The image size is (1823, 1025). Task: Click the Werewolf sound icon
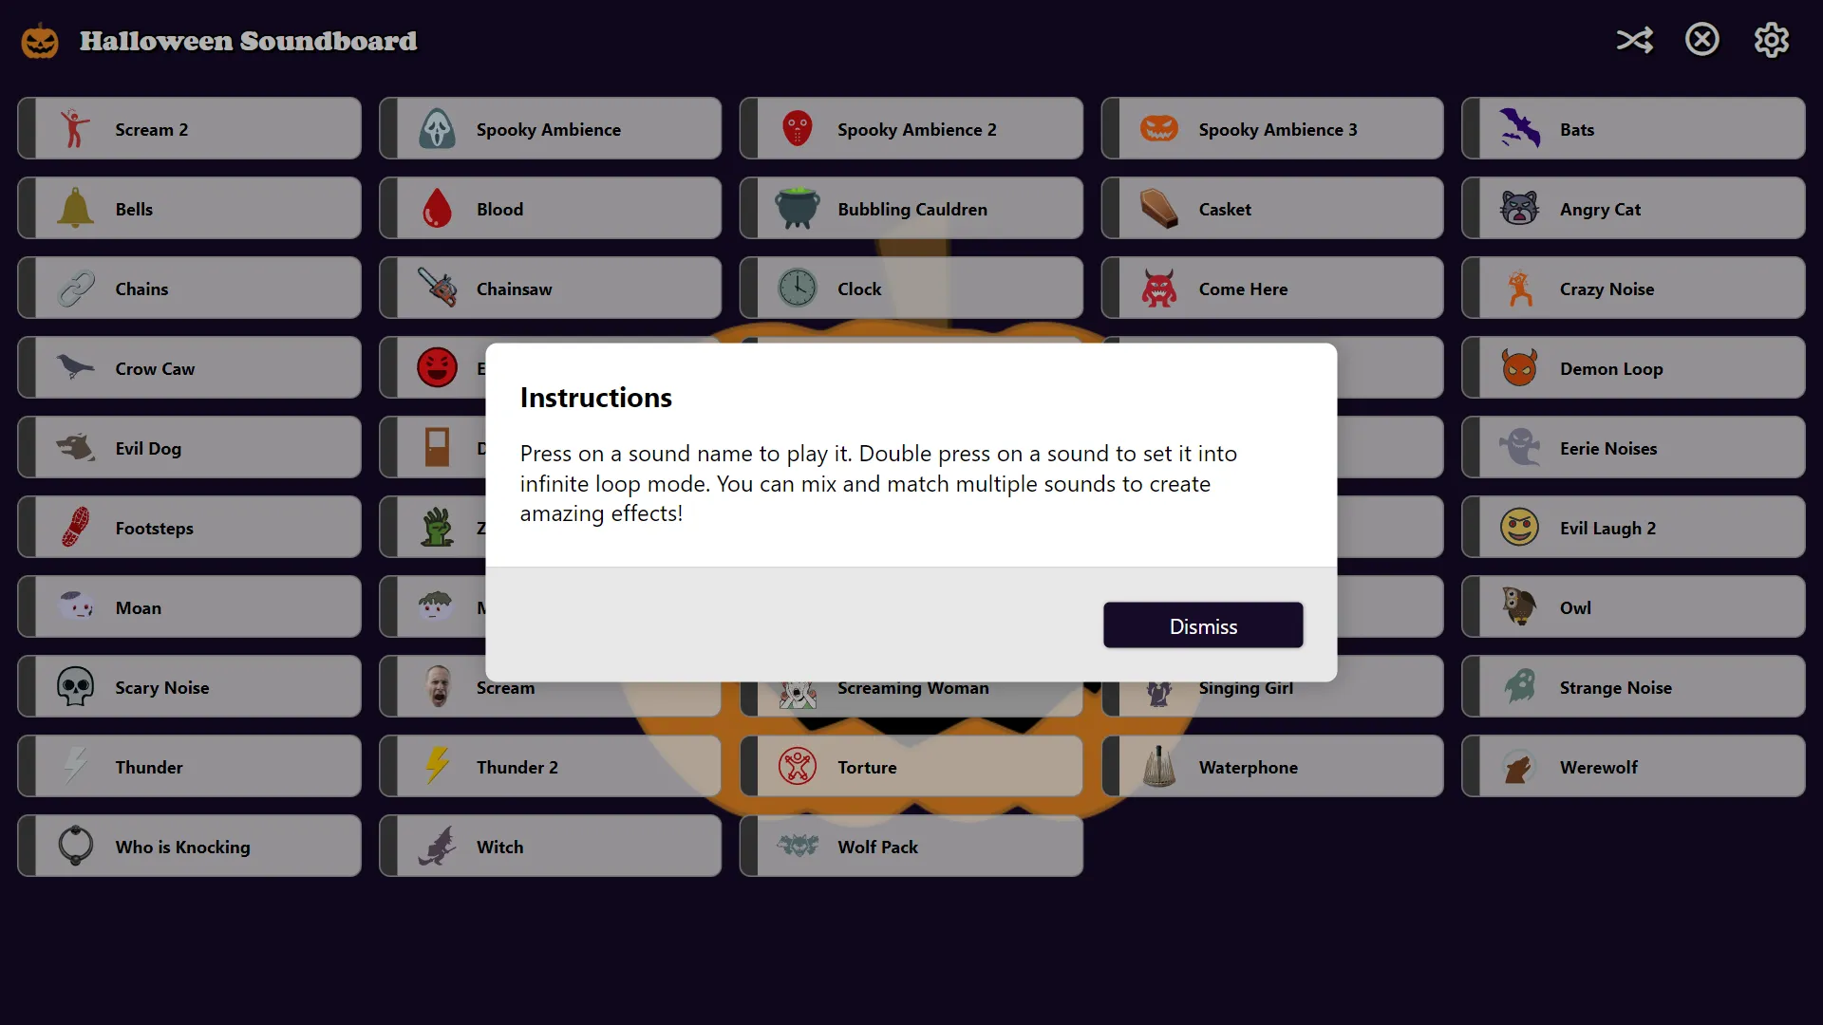pyautogui.click(x=1519, y=766)
